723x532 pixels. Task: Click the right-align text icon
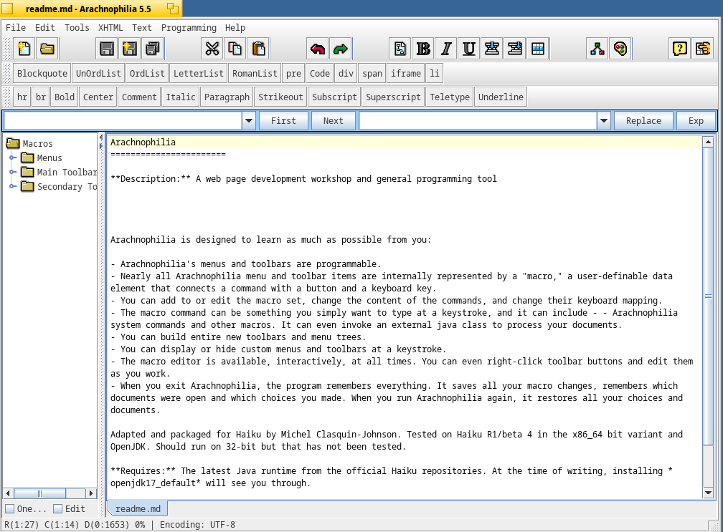click(x=515, y=49)
